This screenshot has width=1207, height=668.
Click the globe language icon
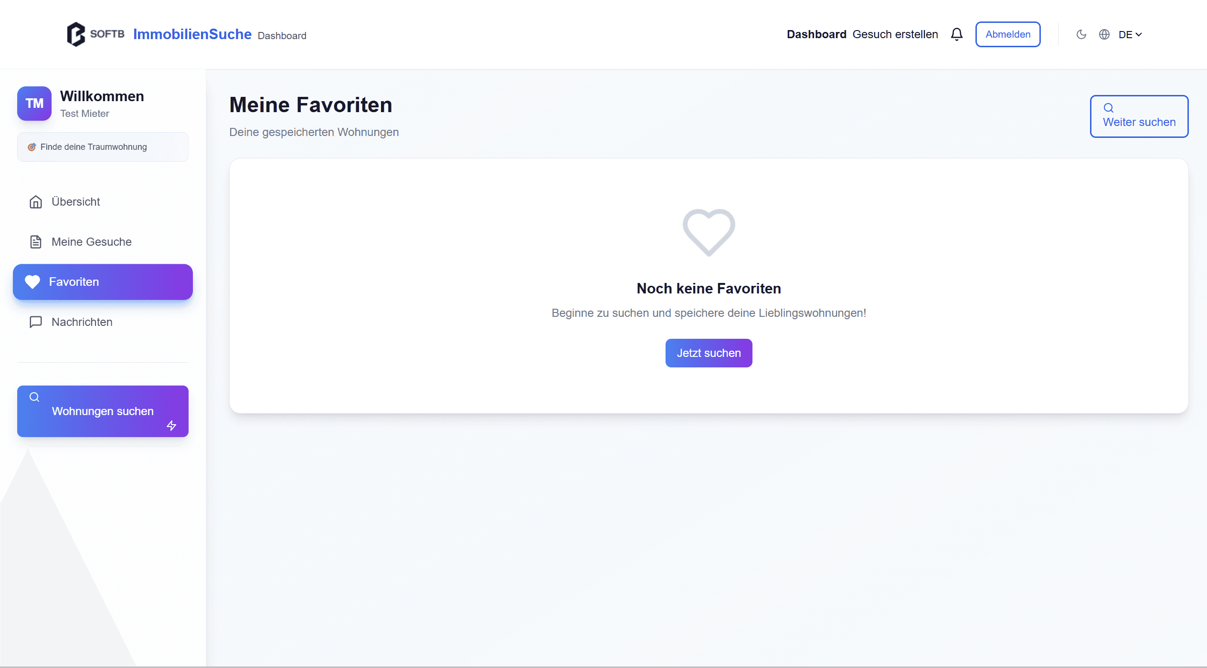tap(1104, 34)
